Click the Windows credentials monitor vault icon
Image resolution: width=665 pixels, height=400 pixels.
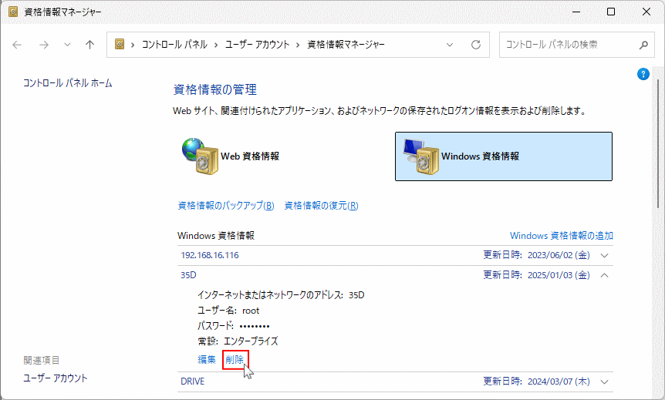coord(420,156)
